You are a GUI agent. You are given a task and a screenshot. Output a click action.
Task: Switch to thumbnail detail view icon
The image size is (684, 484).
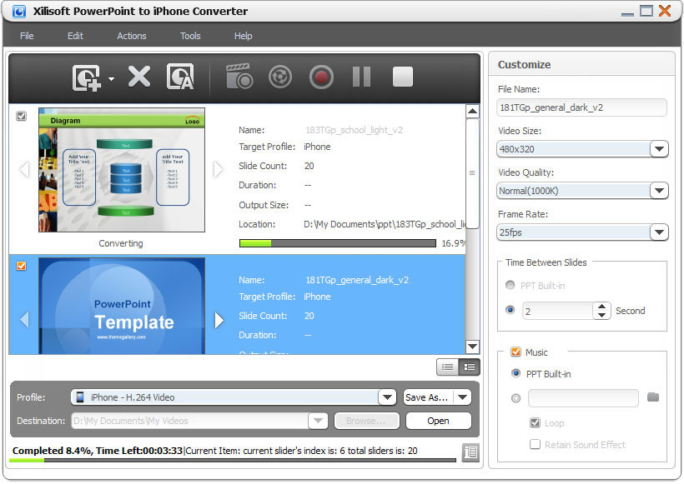470,367
